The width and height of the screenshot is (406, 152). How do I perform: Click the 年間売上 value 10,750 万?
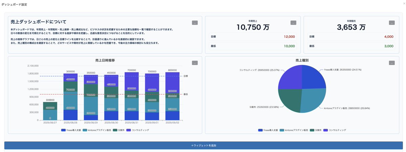[x=253, y=28]
